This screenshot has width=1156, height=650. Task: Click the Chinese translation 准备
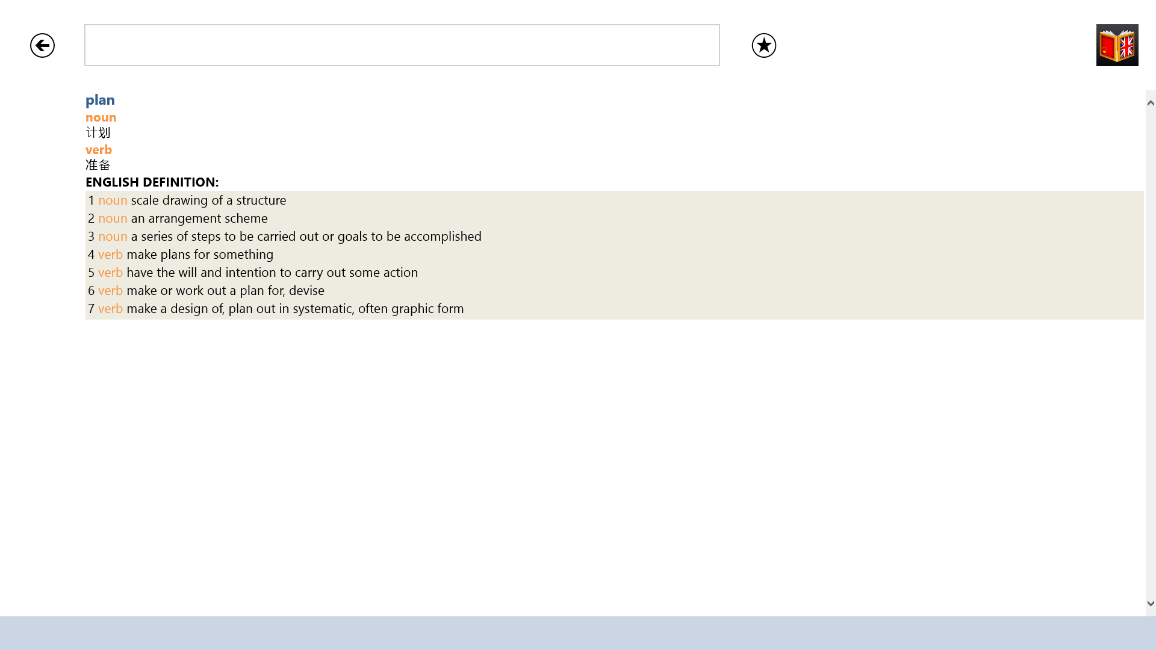pyautogui.click(x=98, y=164)
